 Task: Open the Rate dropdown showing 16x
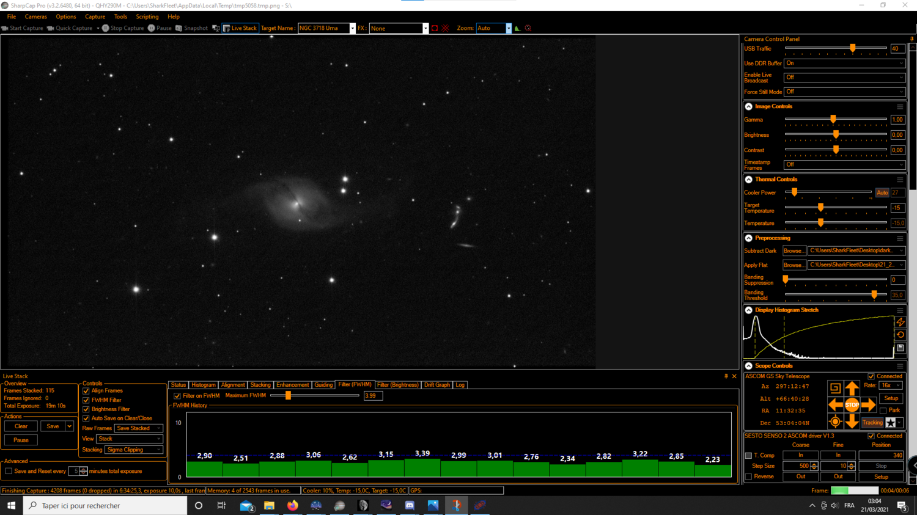point(891,385)
